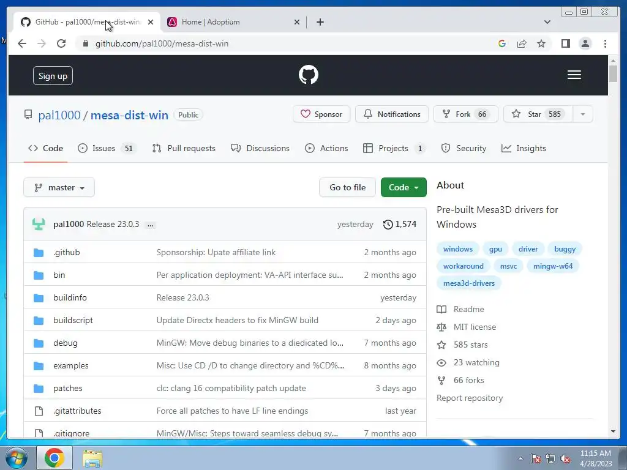Image resolution: width=627 pixels, height=470 pixels.
Task: Open the network tray icon
Action: (550, 458)
